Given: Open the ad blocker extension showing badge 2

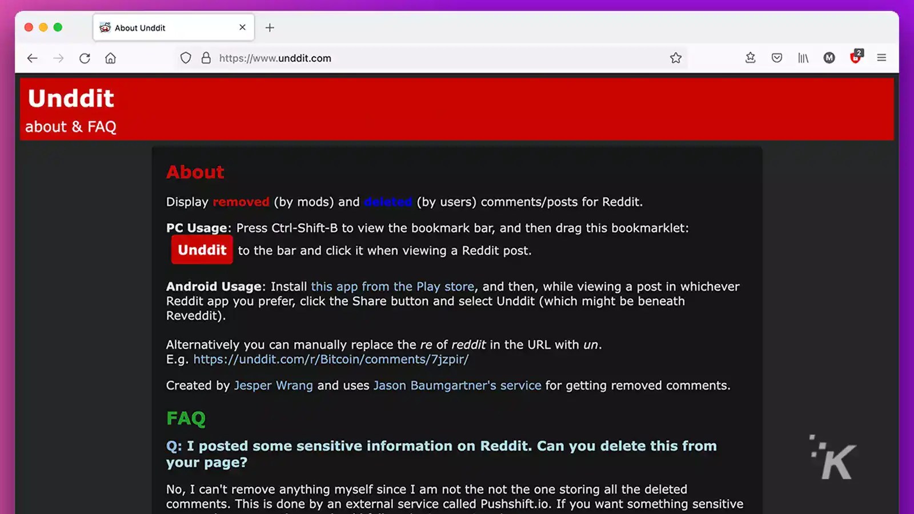Looking at the screenshot, I should (855, 58).
